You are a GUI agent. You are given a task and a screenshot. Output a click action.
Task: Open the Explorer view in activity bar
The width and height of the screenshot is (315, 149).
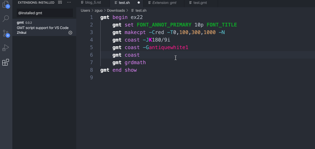(6, 4)
